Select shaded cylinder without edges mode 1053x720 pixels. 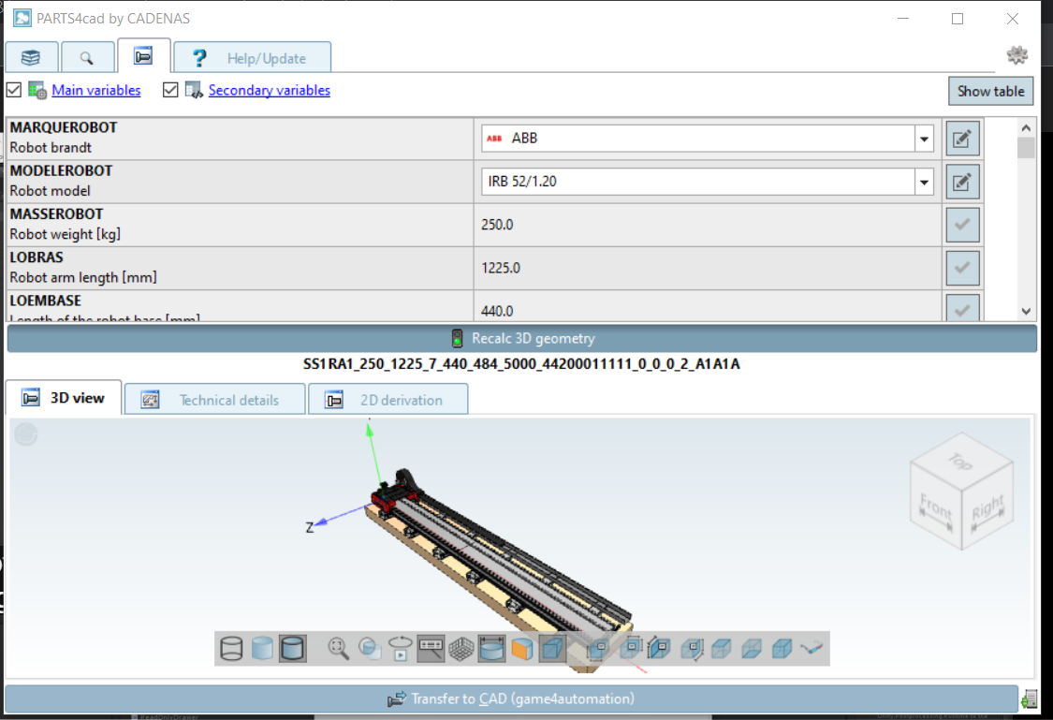pyautogui.click(x=262, y=649)
